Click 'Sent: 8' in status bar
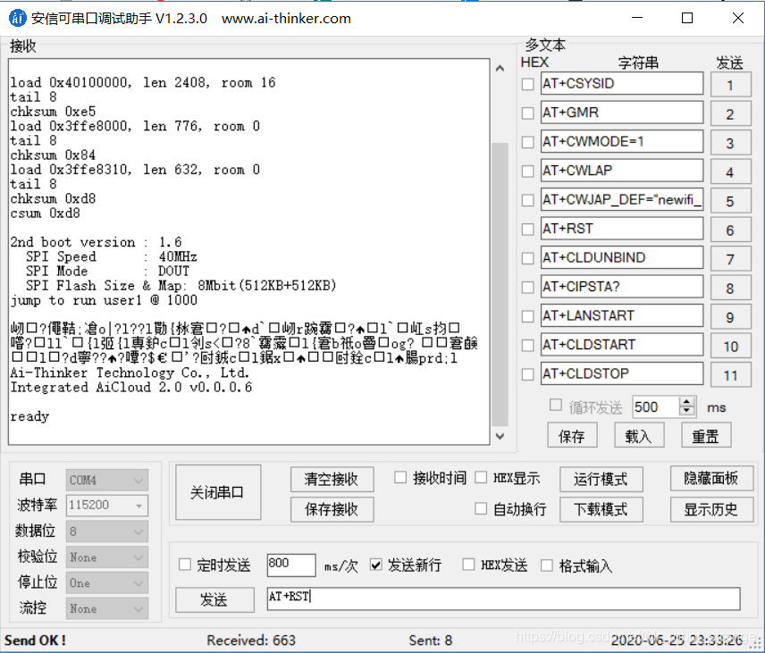The height and width of the screenshot is (653, 765). pyautogui.click(x=431, y=640)
